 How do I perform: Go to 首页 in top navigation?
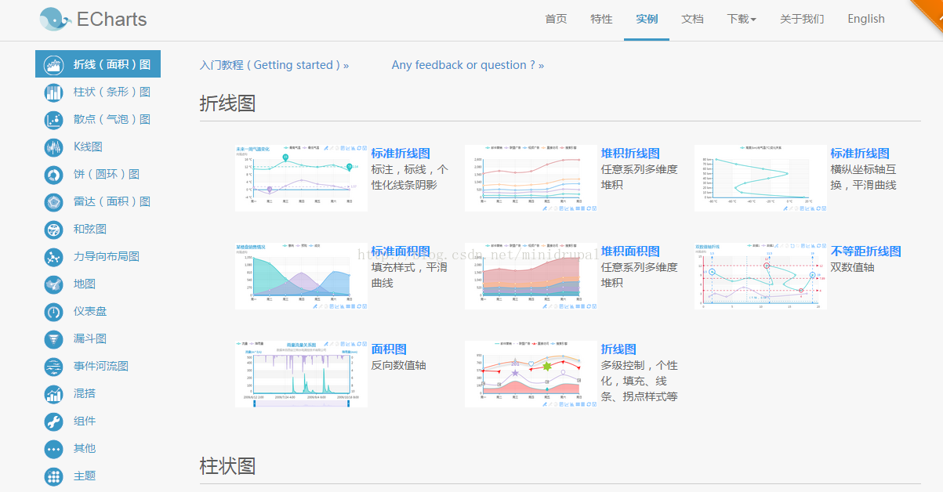[556, 19]
